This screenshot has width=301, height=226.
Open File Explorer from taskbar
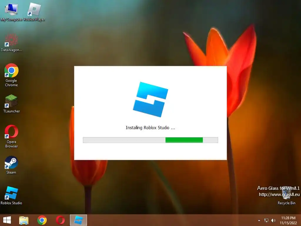coord(24,220)
